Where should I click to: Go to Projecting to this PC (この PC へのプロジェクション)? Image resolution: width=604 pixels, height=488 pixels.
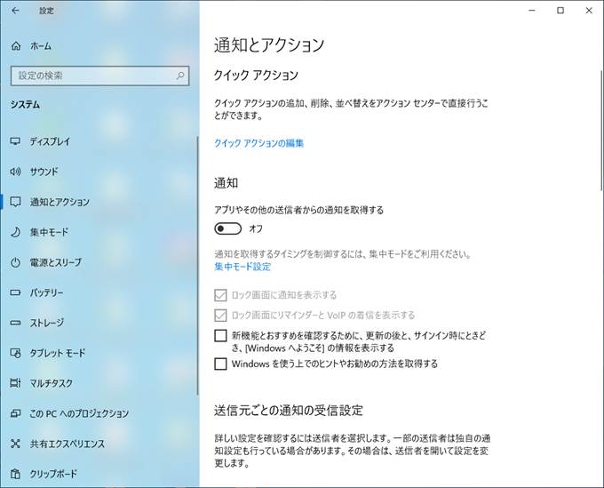pos(79,413)
